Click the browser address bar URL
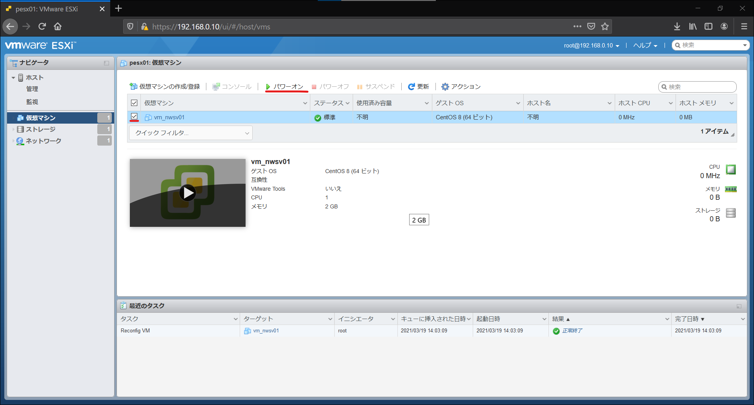The height and width of the screenshot is (405, 754). (x=211, y=27)
